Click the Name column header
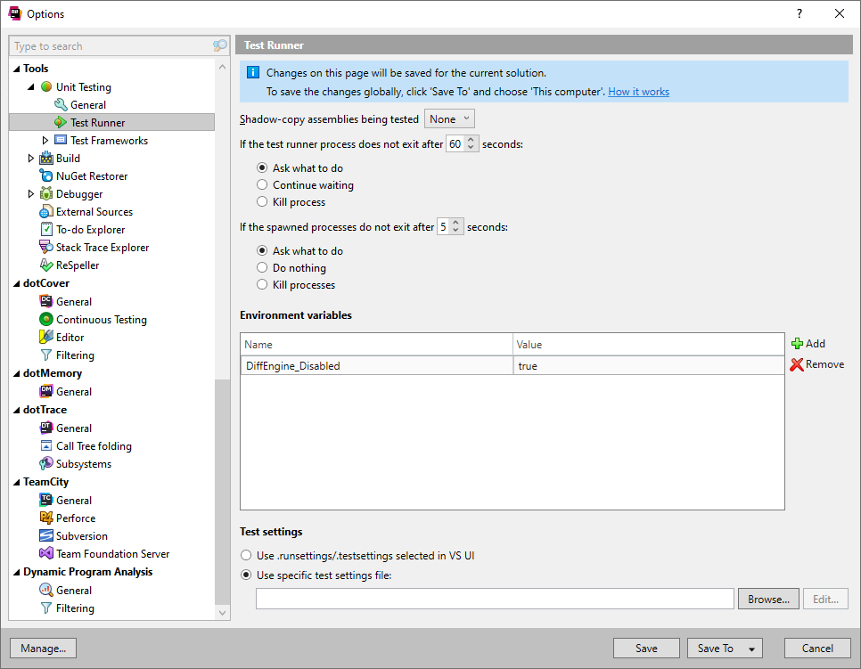The height and width of the screenshot is (669, 861). tap(377, 344)
